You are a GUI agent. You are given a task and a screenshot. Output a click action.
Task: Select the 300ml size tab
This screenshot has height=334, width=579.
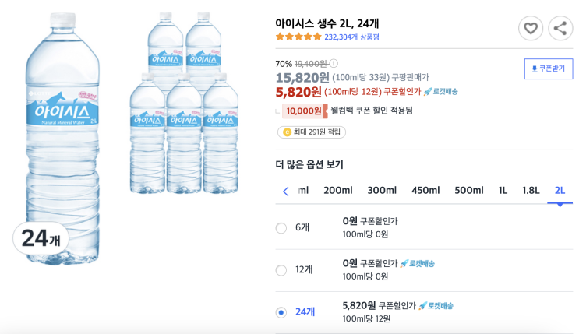click(382, 191)
